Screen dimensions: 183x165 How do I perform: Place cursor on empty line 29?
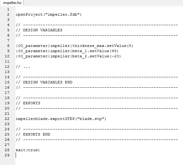99,155
